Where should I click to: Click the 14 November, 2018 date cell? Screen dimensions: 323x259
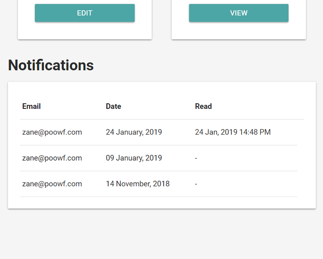(x=138, y=184)
